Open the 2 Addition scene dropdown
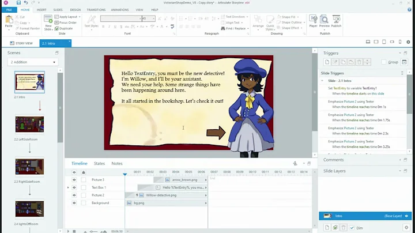This screenshot has width=415, height=233. (x=33, y=62)
